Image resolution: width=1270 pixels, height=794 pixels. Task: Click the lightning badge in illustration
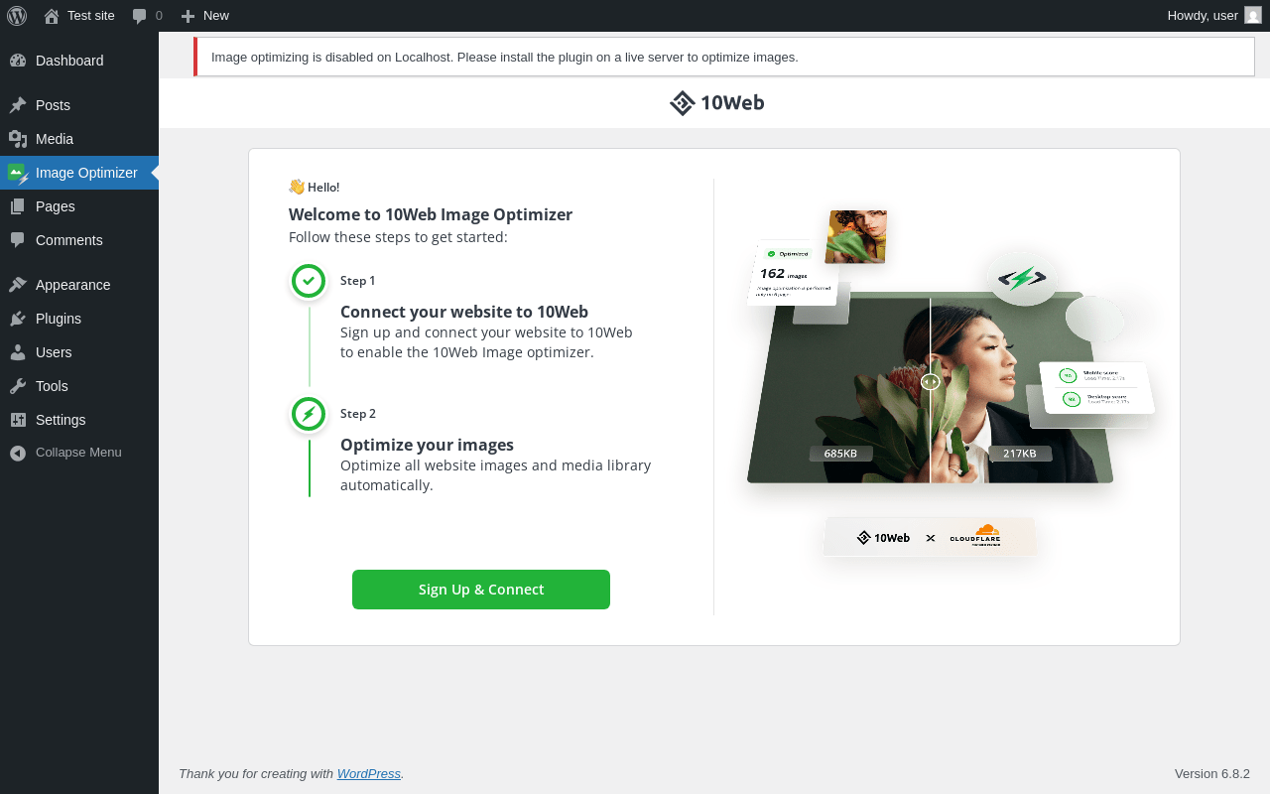(1023, 278)
